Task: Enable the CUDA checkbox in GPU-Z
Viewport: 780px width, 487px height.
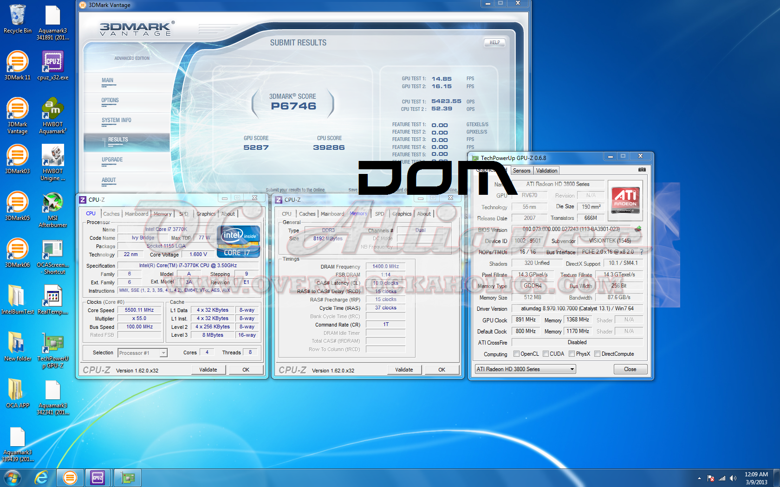Action: 546,354
